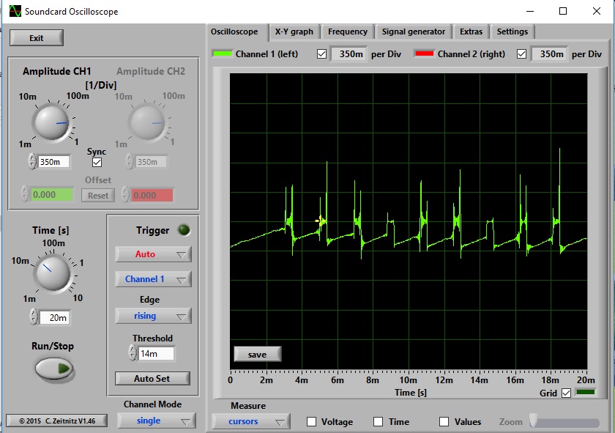Click the red Channel 2 color indicator

[424, 54]
